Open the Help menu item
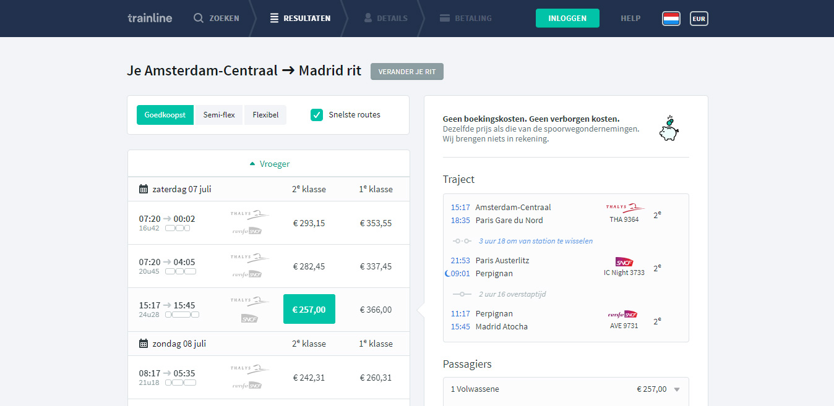 pos(630,19)
